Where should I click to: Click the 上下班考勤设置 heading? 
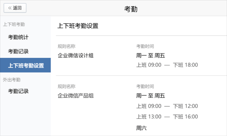tap(78, 26)
